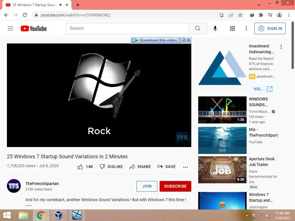This screenshot has width=295, height=221.
Task: Click the Aperture Desk Job Trailer title
Action: pos(262,162)
